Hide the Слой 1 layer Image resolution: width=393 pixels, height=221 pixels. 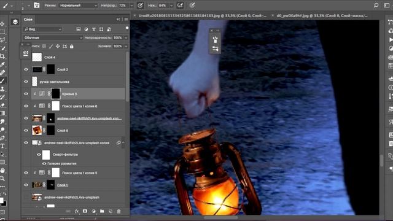[x=26, y=185]
